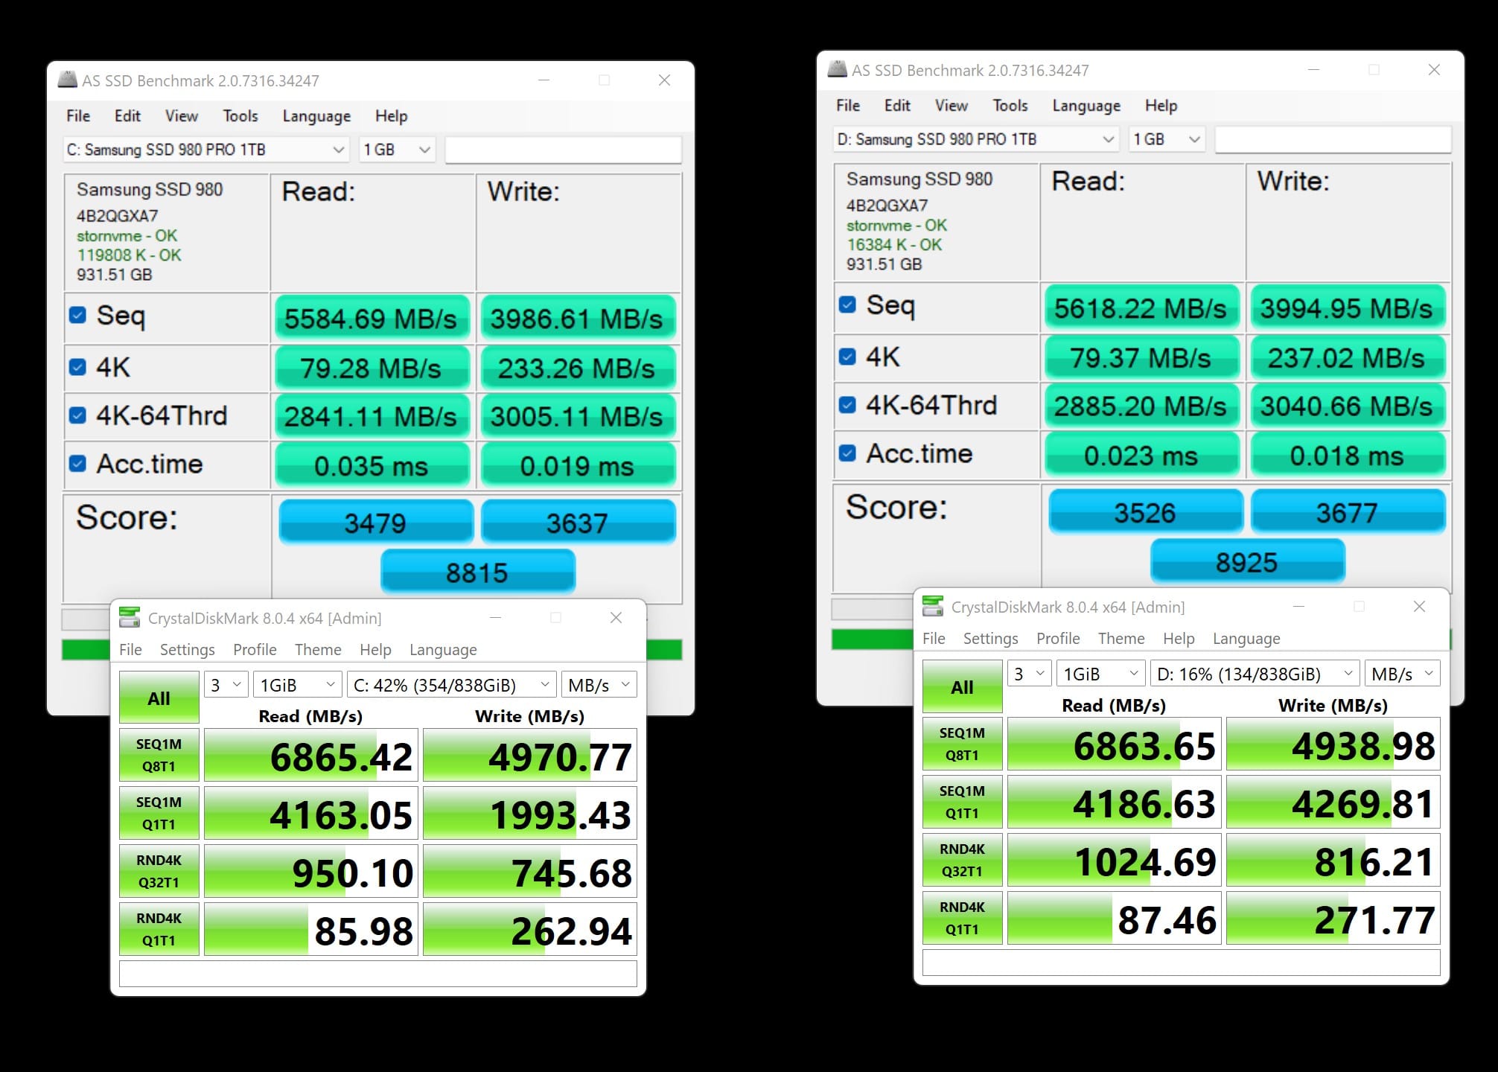Click the CrystalDiskMark icon in the C: drive window title bar
Viewport: 1498px width, 1072px height.
130,617
